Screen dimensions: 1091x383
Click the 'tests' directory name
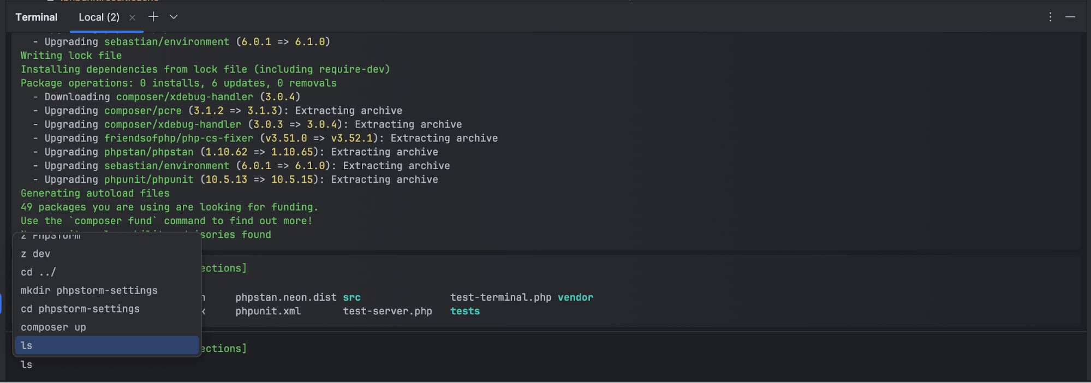pyautogui.click(x=465, y=311)
